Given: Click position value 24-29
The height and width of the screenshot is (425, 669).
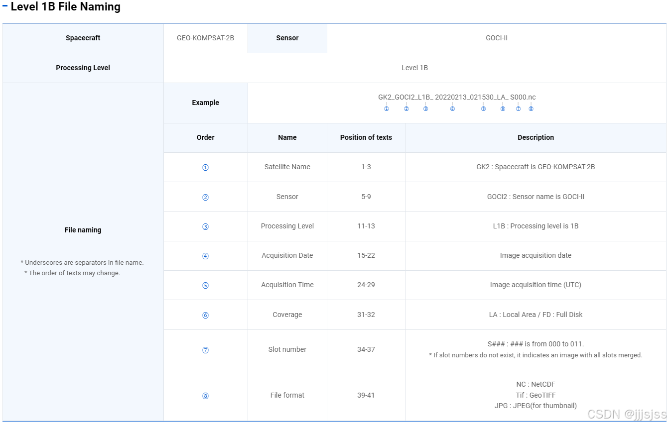Looking at the screenshot, I should (x=366, y=285).
